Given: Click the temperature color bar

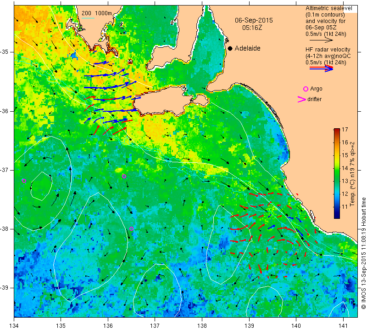Looking at the screenshot, I should [337, 173].
